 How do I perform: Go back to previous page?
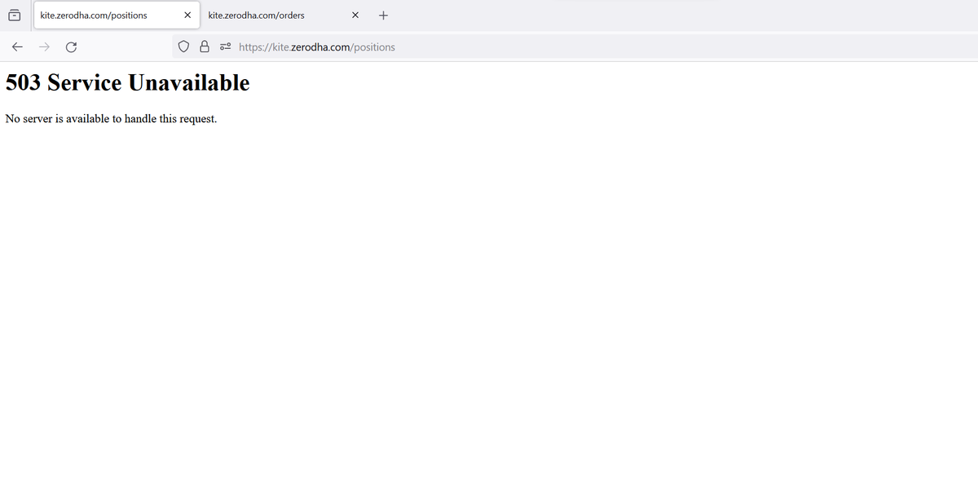coord(17,47)
